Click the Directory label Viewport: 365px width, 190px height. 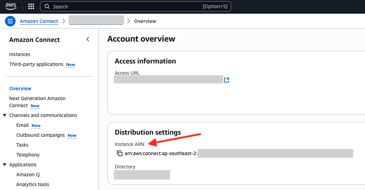coord(125,167)
